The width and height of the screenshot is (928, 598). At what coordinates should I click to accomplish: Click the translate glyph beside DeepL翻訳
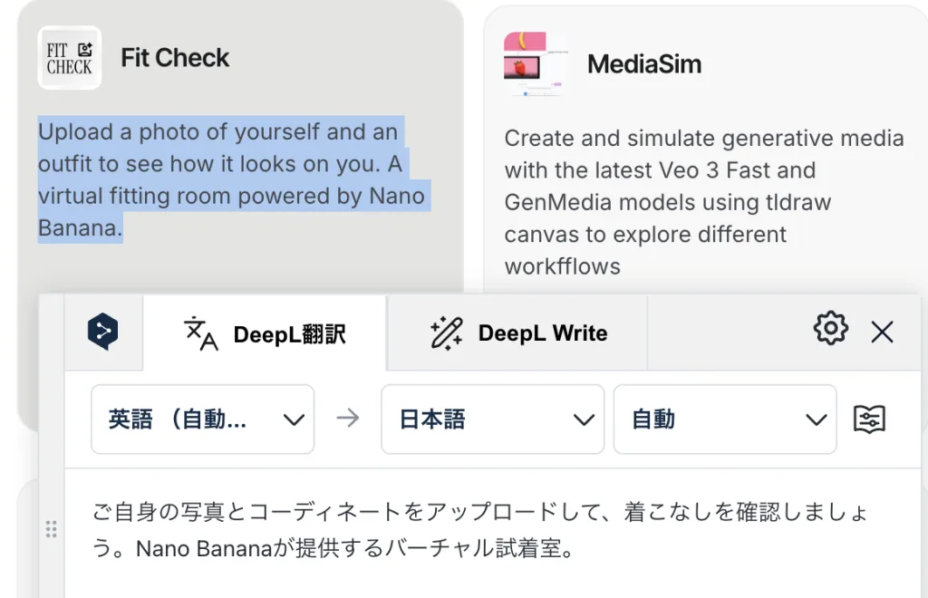[200, 333]
